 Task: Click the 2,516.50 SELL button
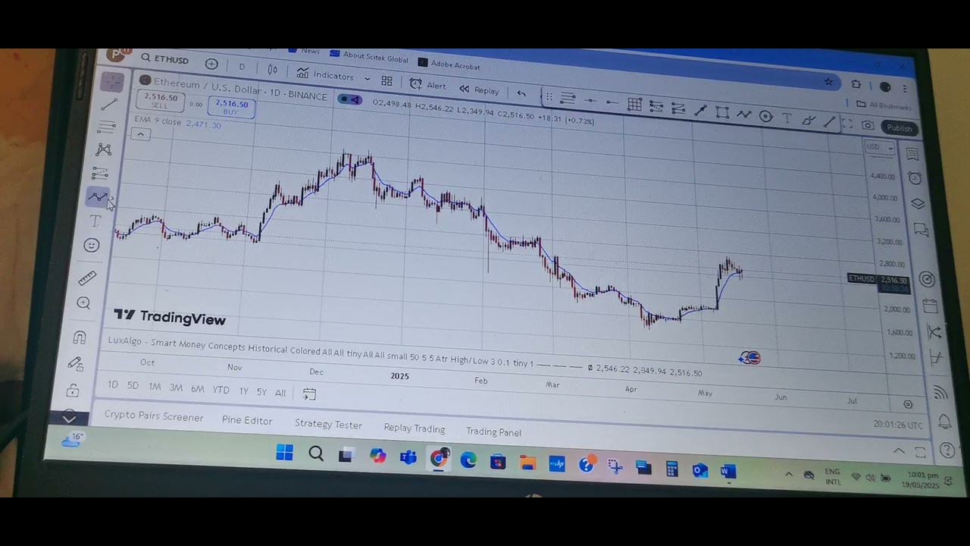point(161,101)
